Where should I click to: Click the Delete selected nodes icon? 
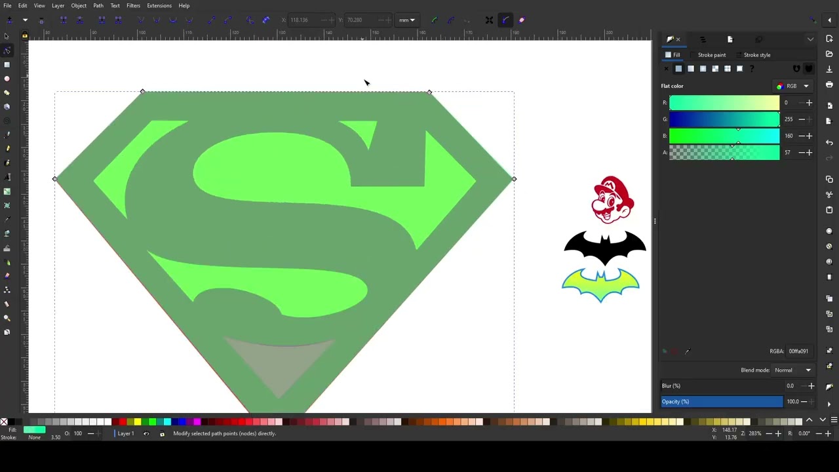coord(41,20)
